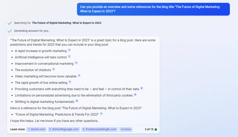Viewport: 238px width, 137px height.
Task: Expand the +3 more sources
Action: [x=126, y=129]
